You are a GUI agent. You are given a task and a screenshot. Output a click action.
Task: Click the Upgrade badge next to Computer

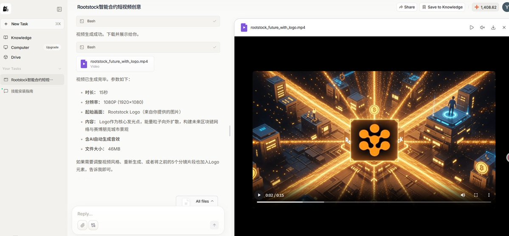(x=52, y=48)
